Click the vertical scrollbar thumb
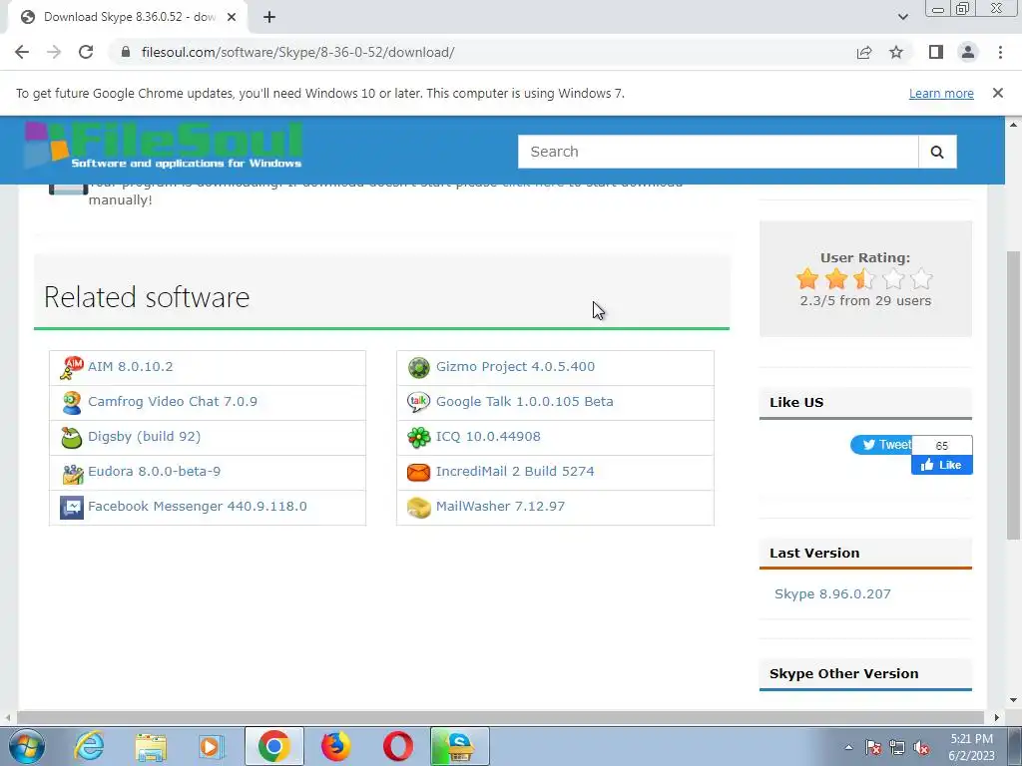 click(x=1013, y=395)
